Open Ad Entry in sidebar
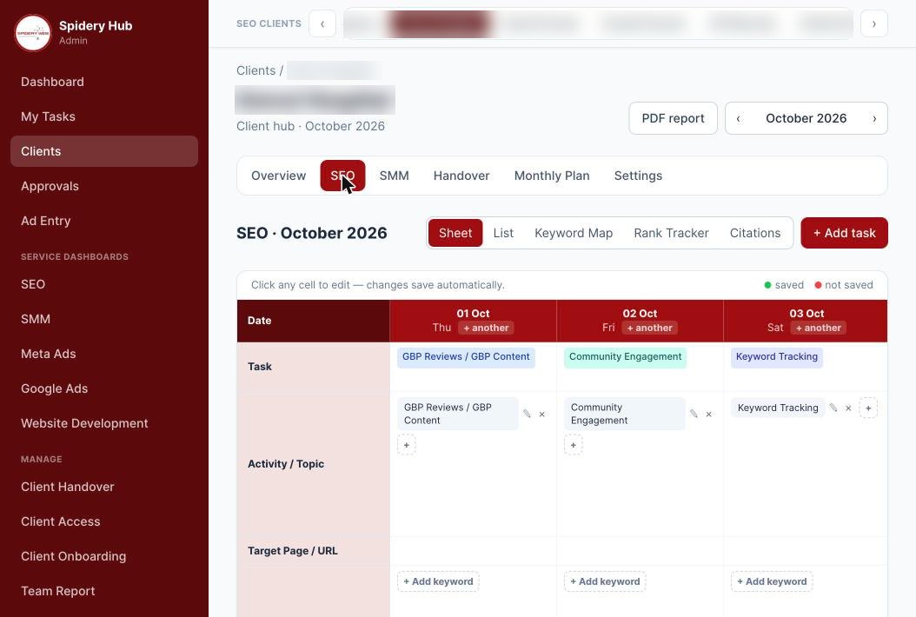916x617 pixels. pos(104,221)
